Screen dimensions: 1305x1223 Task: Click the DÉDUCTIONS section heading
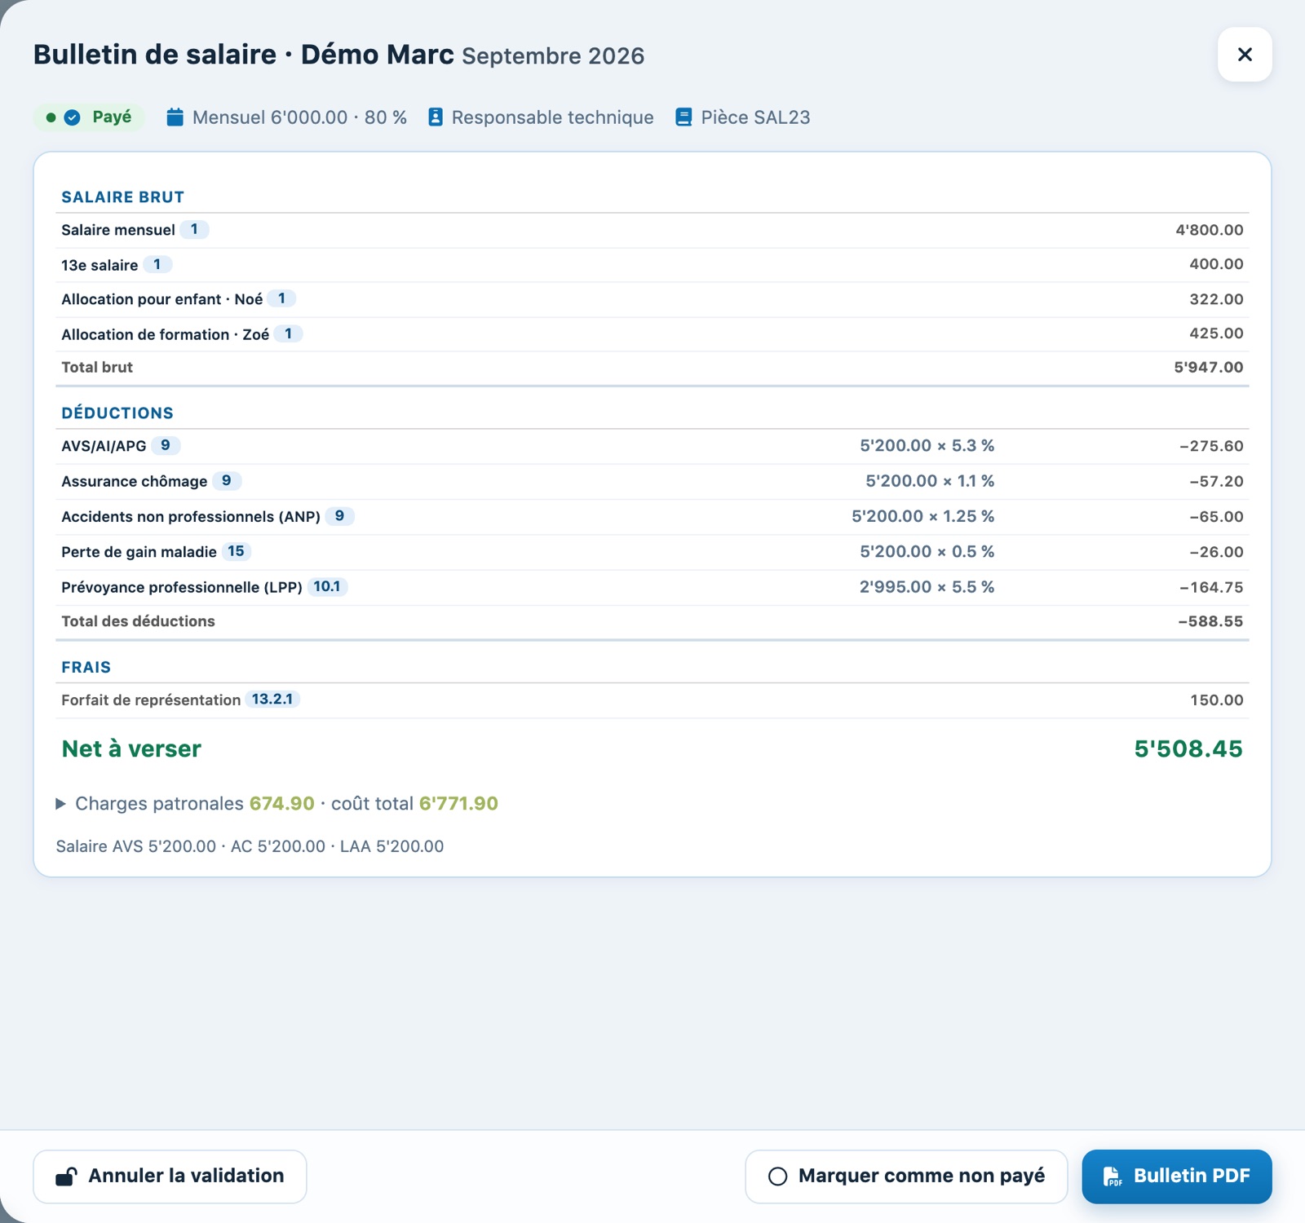tap(117, 413)
